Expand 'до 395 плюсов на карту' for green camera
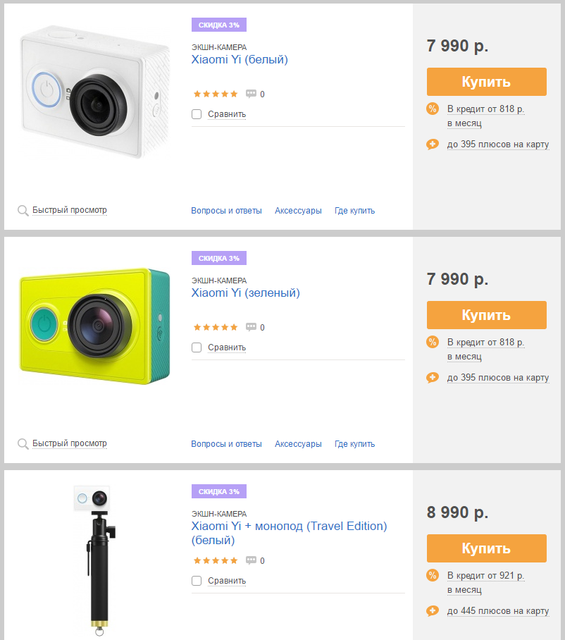565x640 pixels. coord(498,378)
